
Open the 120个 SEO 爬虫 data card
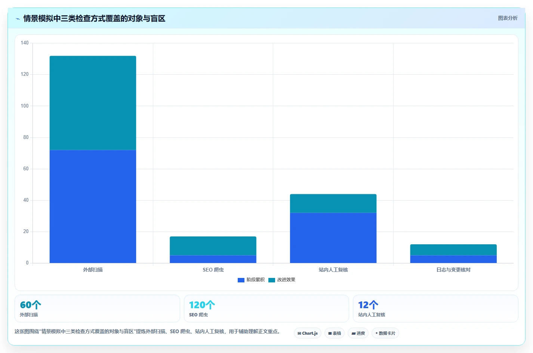[x=266, y=309]
